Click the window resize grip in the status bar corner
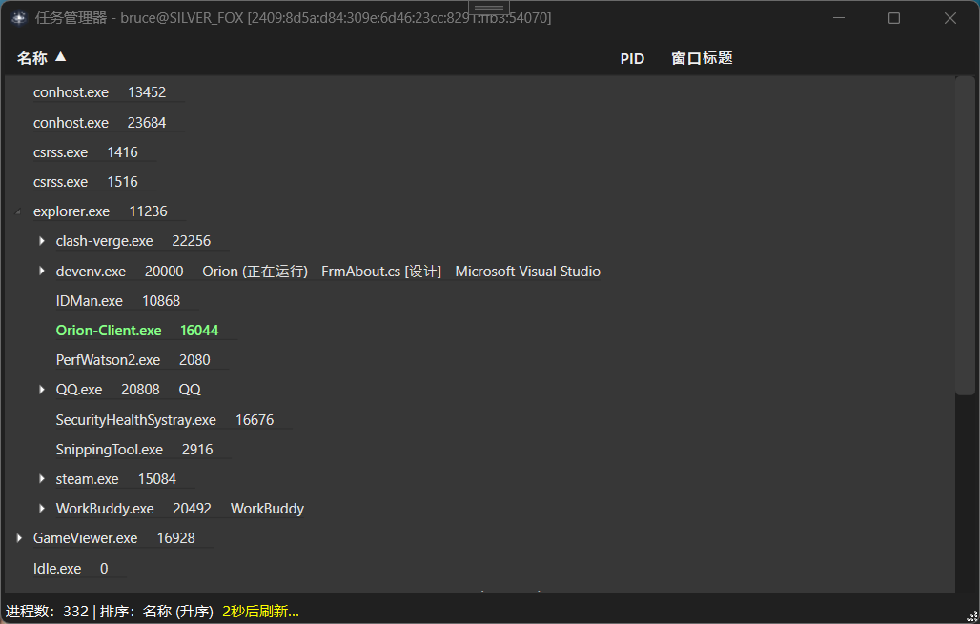 [x=971, y=615]
